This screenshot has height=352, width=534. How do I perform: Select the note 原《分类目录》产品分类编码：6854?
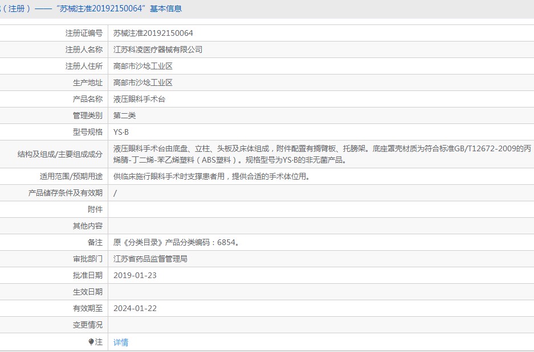(177, 242)
